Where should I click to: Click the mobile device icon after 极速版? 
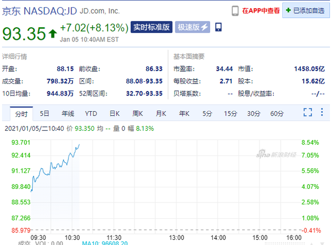point(219,27)
